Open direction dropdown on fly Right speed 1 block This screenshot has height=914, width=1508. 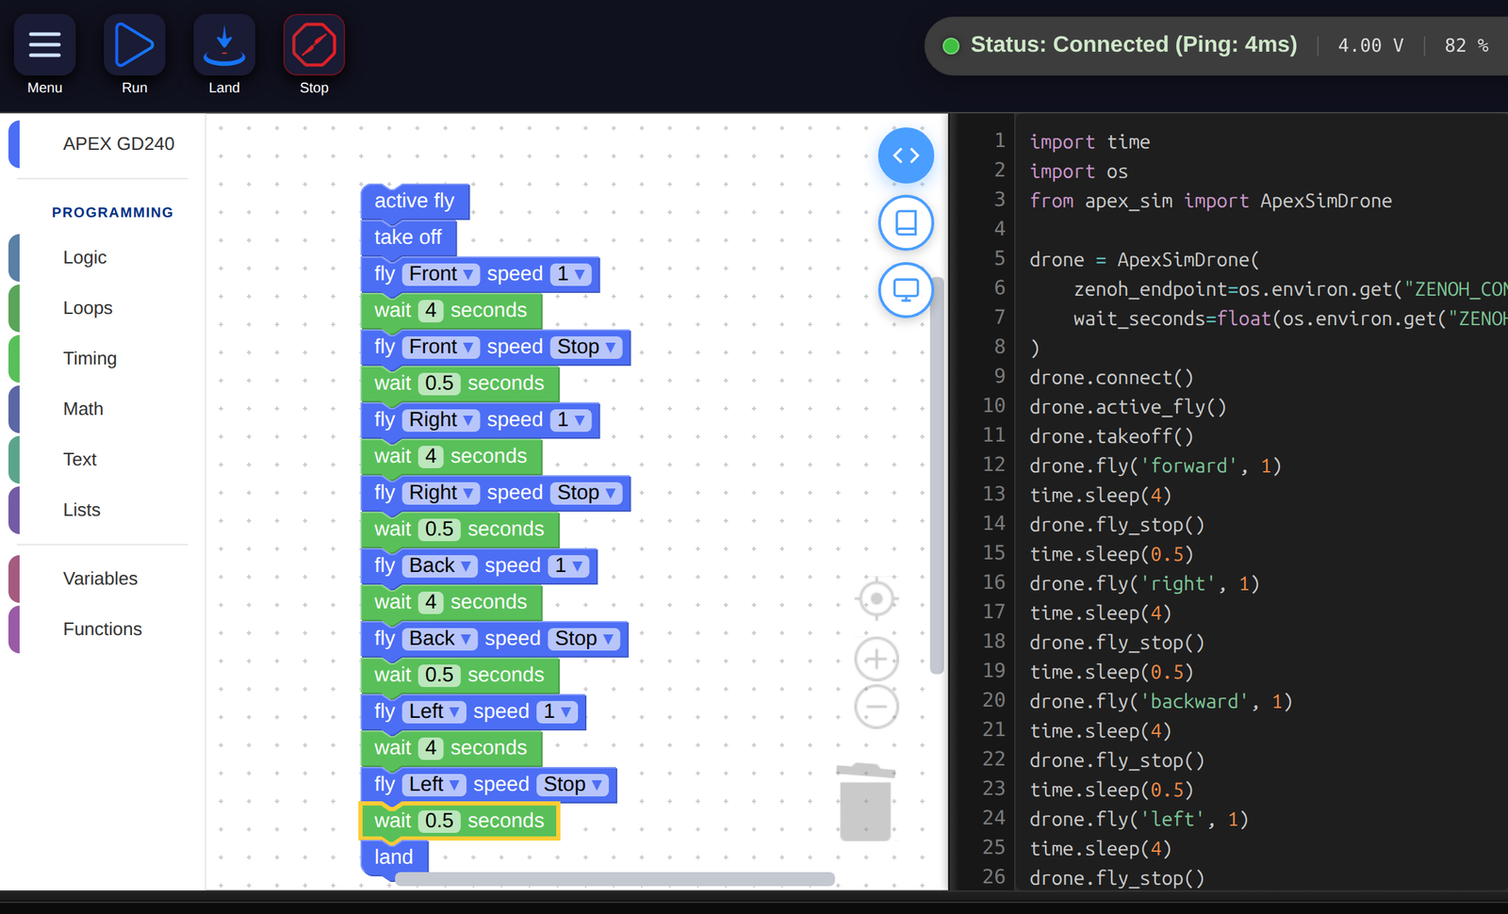click(441, 420)
